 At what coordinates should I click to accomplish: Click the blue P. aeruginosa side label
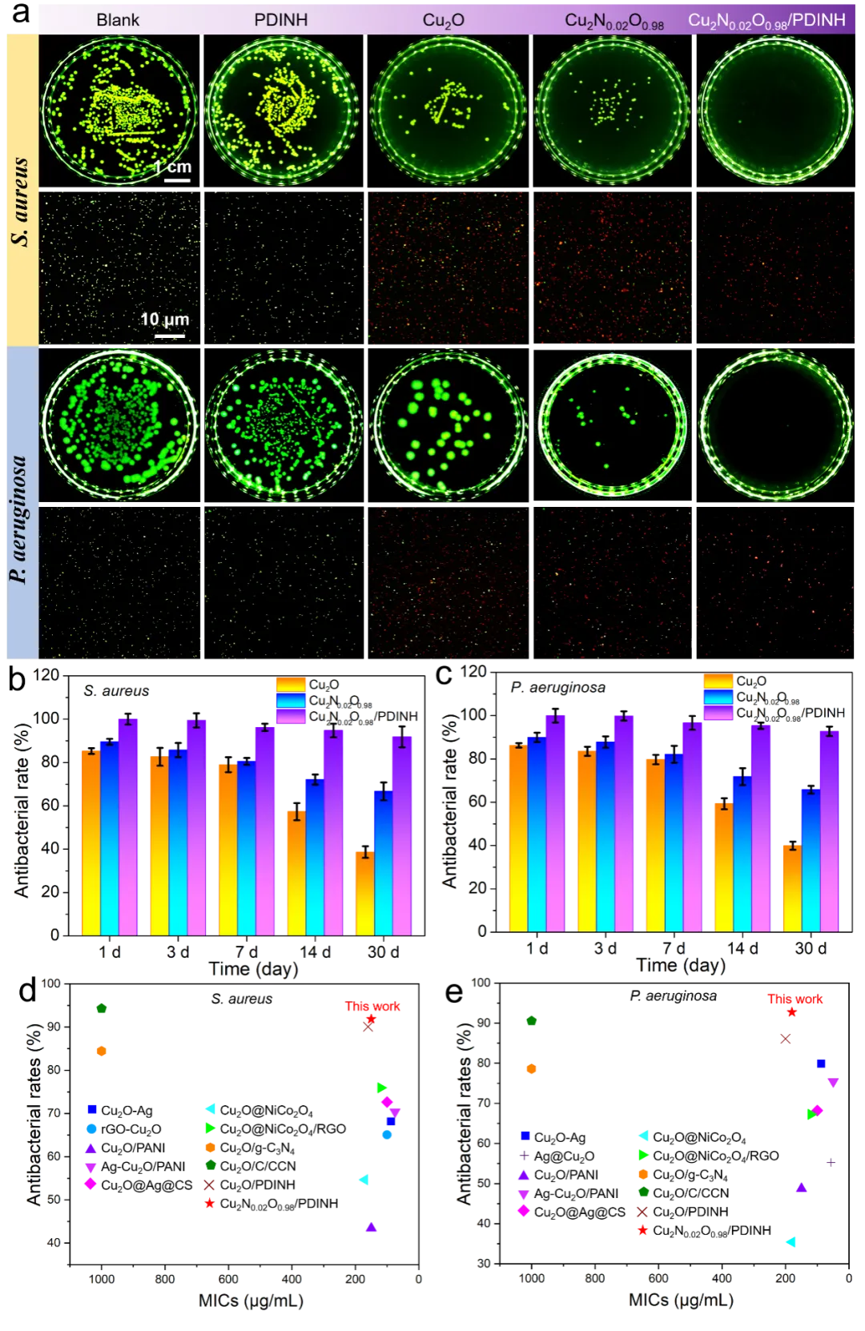pos(22,503)
